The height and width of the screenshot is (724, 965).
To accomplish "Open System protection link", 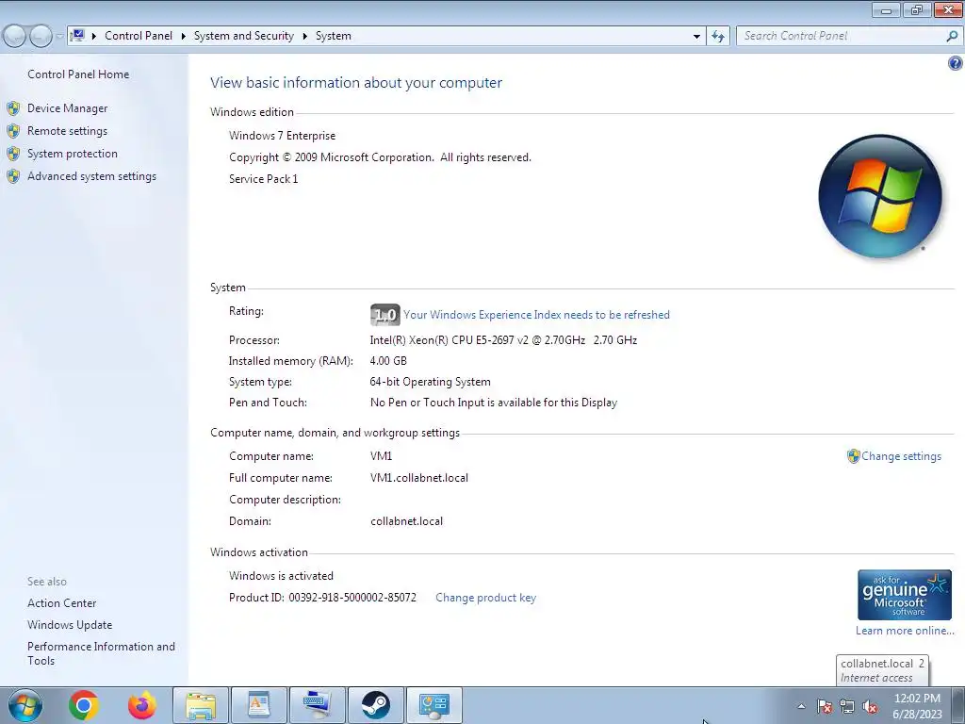I will pos(72,154).
